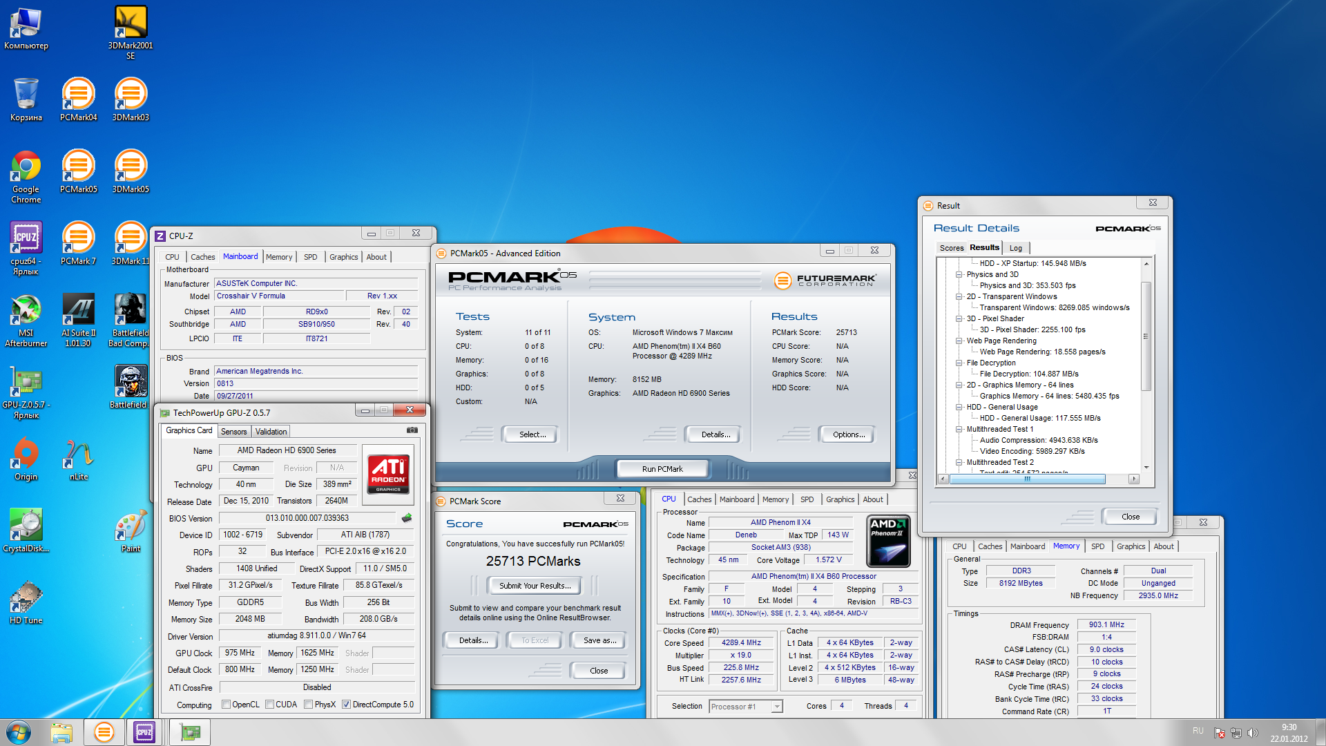Launch the PCMark05 desktop shortcut

click(79, 171)
